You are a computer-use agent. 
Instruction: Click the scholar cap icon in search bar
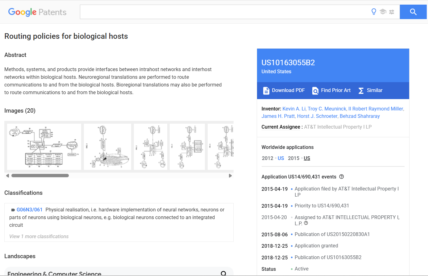click(x=383, y=12)
